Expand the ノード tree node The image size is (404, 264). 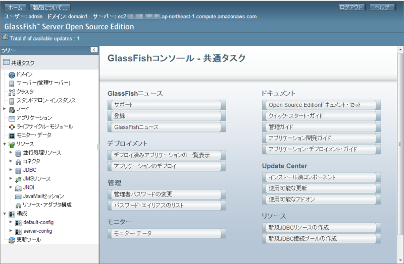tap(5, 109)
